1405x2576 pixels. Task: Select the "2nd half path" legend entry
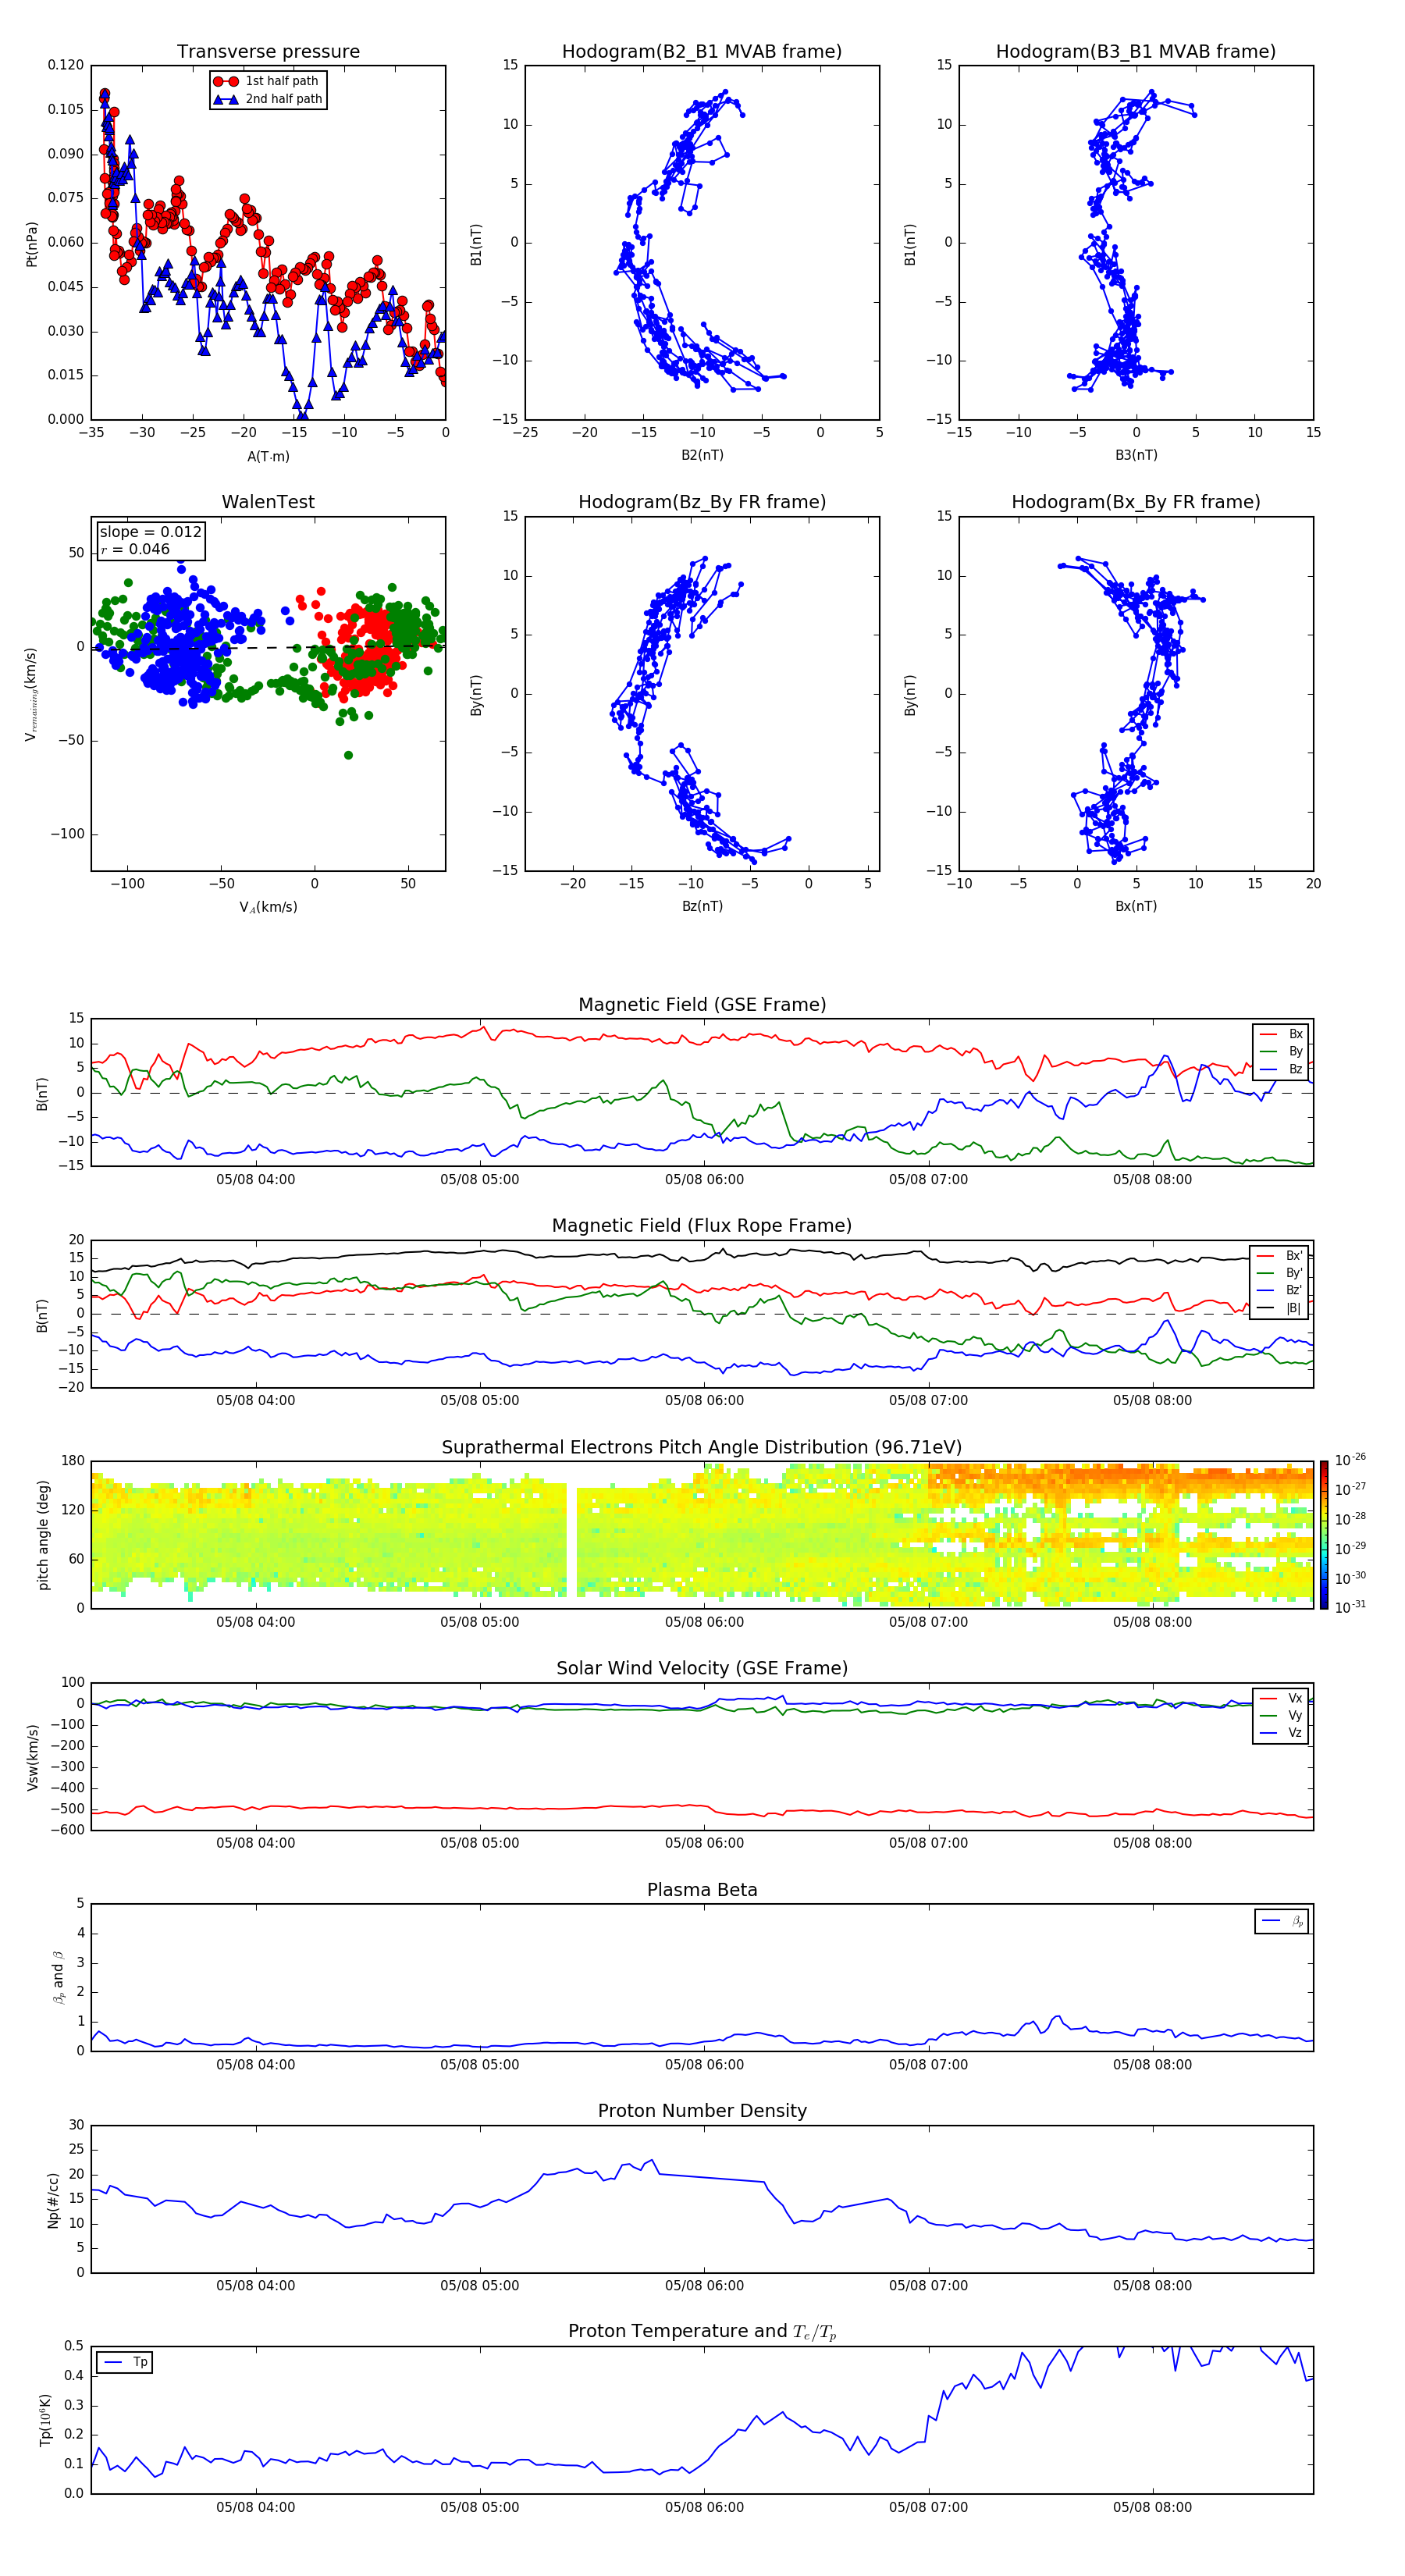(268, 99)
